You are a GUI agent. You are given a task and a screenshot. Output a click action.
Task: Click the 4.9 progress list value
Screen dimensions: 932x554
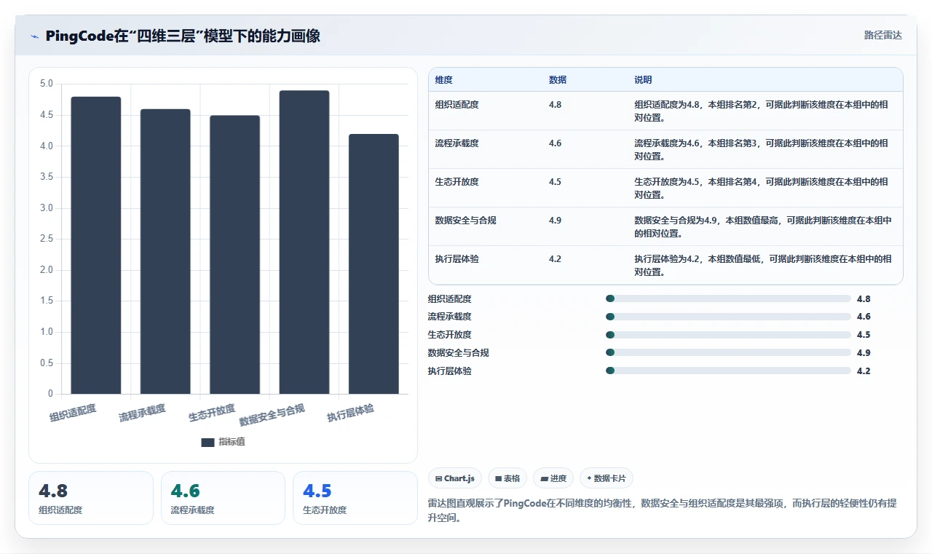pyautogui.click(x=864, y=353)
